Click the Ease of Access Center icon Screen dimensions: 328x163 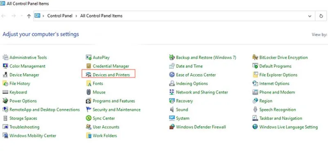point(172,75)
